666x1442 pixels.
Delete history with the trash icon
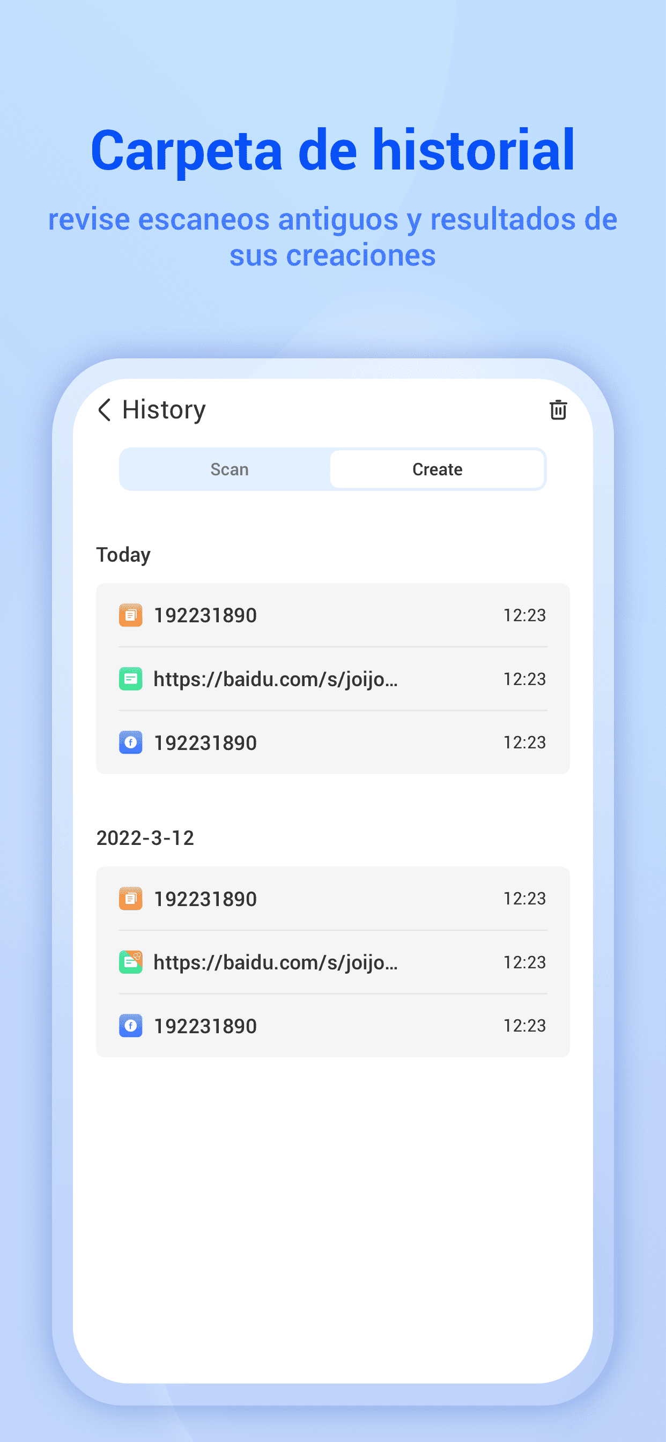point(558,410)
